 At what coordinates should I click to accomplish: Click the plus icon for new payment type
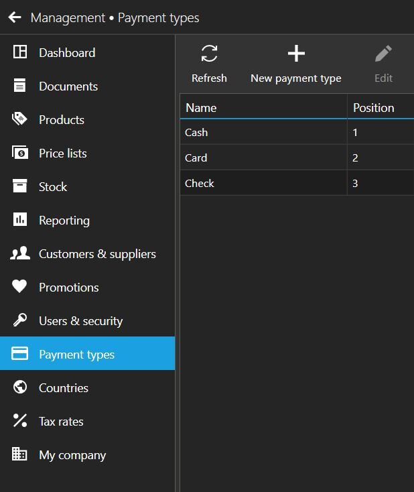[295, 54]
